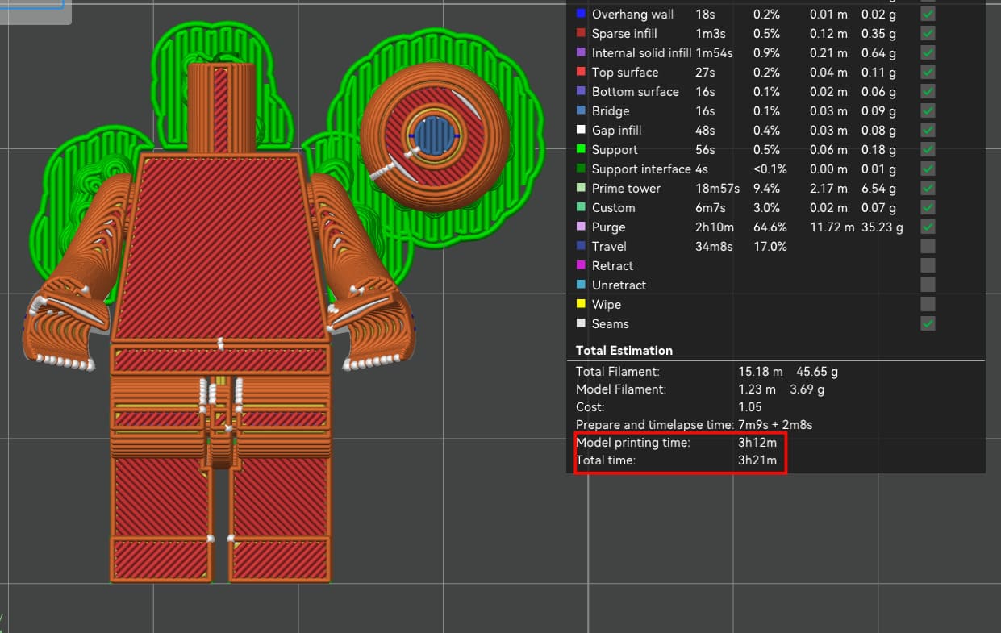
Task: Toggle the Top surface visibility checkbox
Action: click(928, 72)
